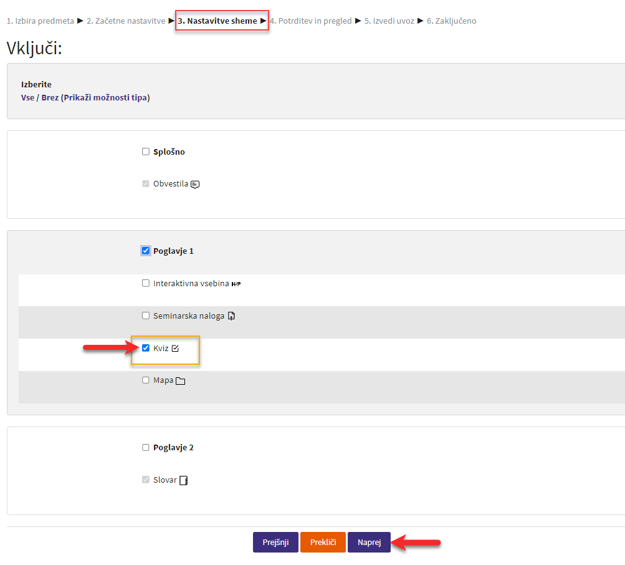Click the Seminarska naloga assignment icon
Viewport: 625px width, 565px height.
click(x=231, y=316)
